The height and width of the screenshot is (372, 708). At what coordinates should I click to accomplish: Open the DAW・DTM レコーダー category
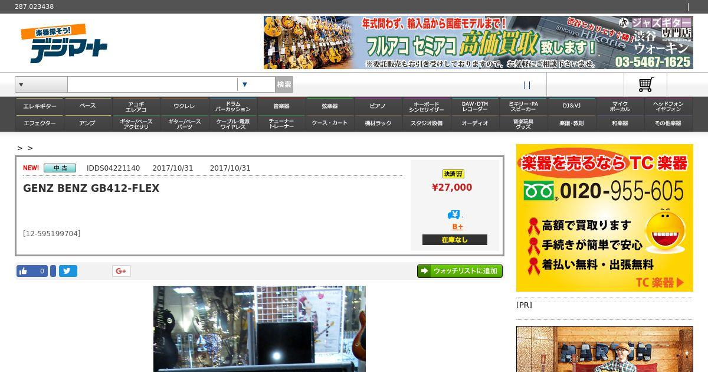[474, 106]
